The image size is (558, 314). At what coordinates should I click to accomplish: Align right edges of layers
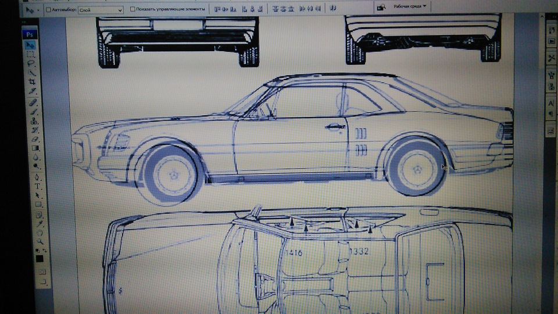tap(260, 9)
